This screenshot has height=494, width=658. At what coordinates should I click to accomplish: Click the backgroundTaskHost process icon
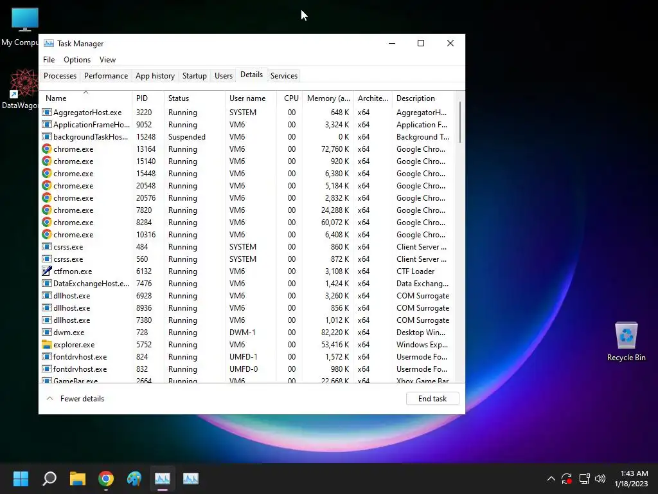46,136
